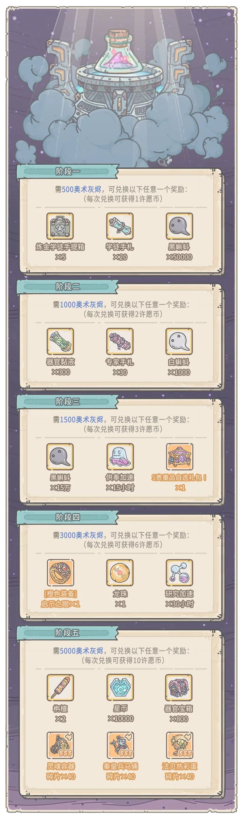Select the 白蝌蚪 ×1000 reward icon
243x819 pixels.
pyautogui.click(x=179, y=341)
